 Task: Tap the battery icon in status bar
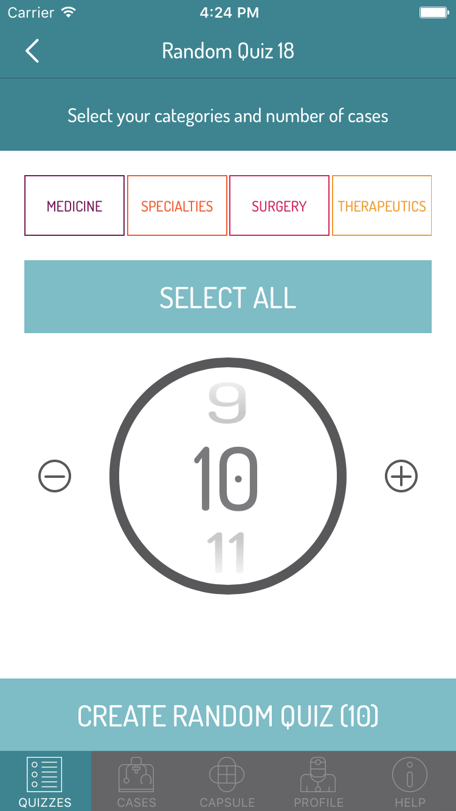pos(434,12)
